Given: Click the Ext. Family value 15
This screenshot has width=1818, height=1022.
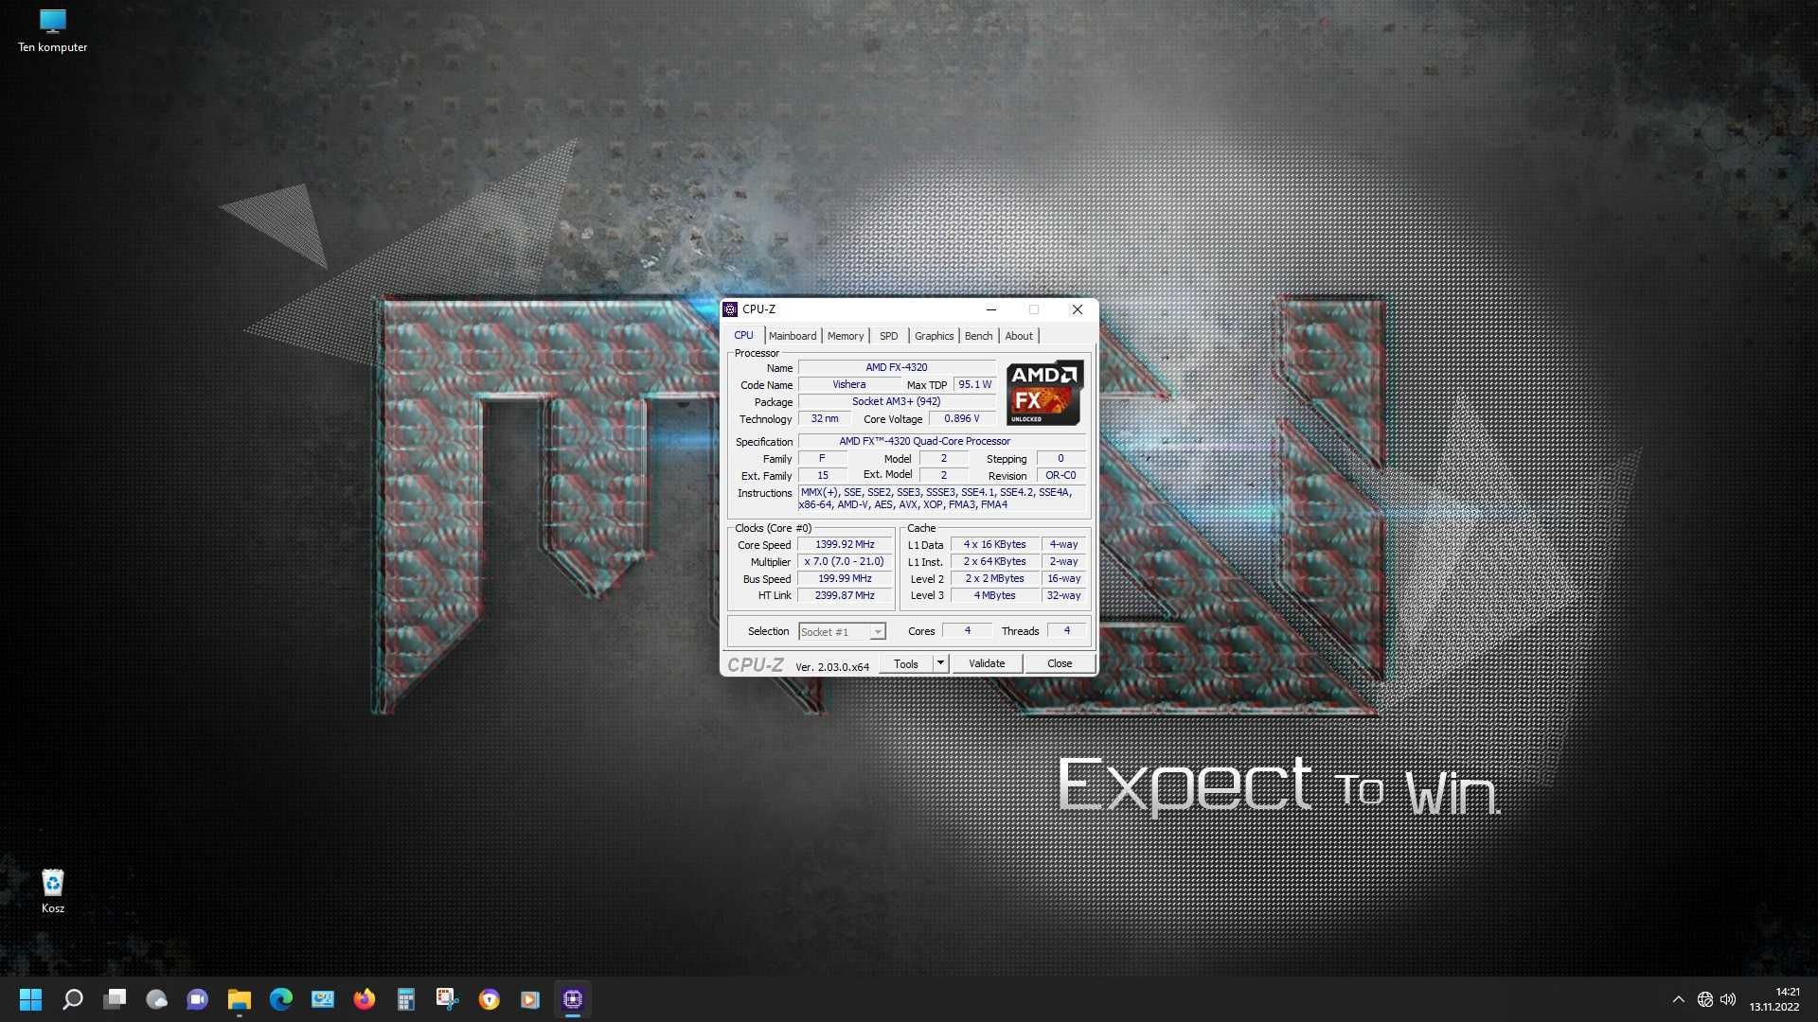Looking at the screenshot, I should tap(823, 476).
